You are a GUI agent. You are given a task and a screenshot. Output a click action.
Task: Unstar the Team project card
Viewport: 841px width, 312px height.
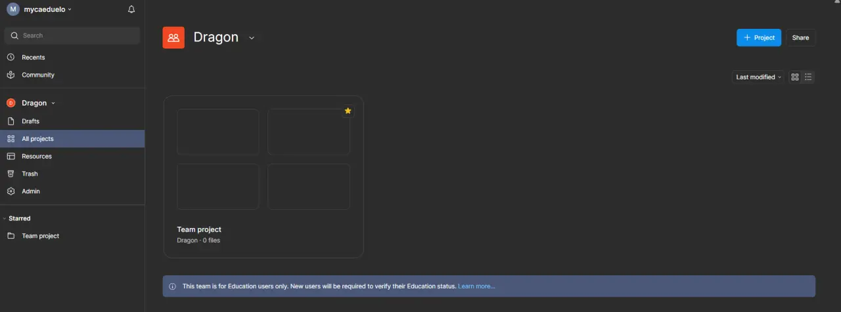click(x=348, y=111)
